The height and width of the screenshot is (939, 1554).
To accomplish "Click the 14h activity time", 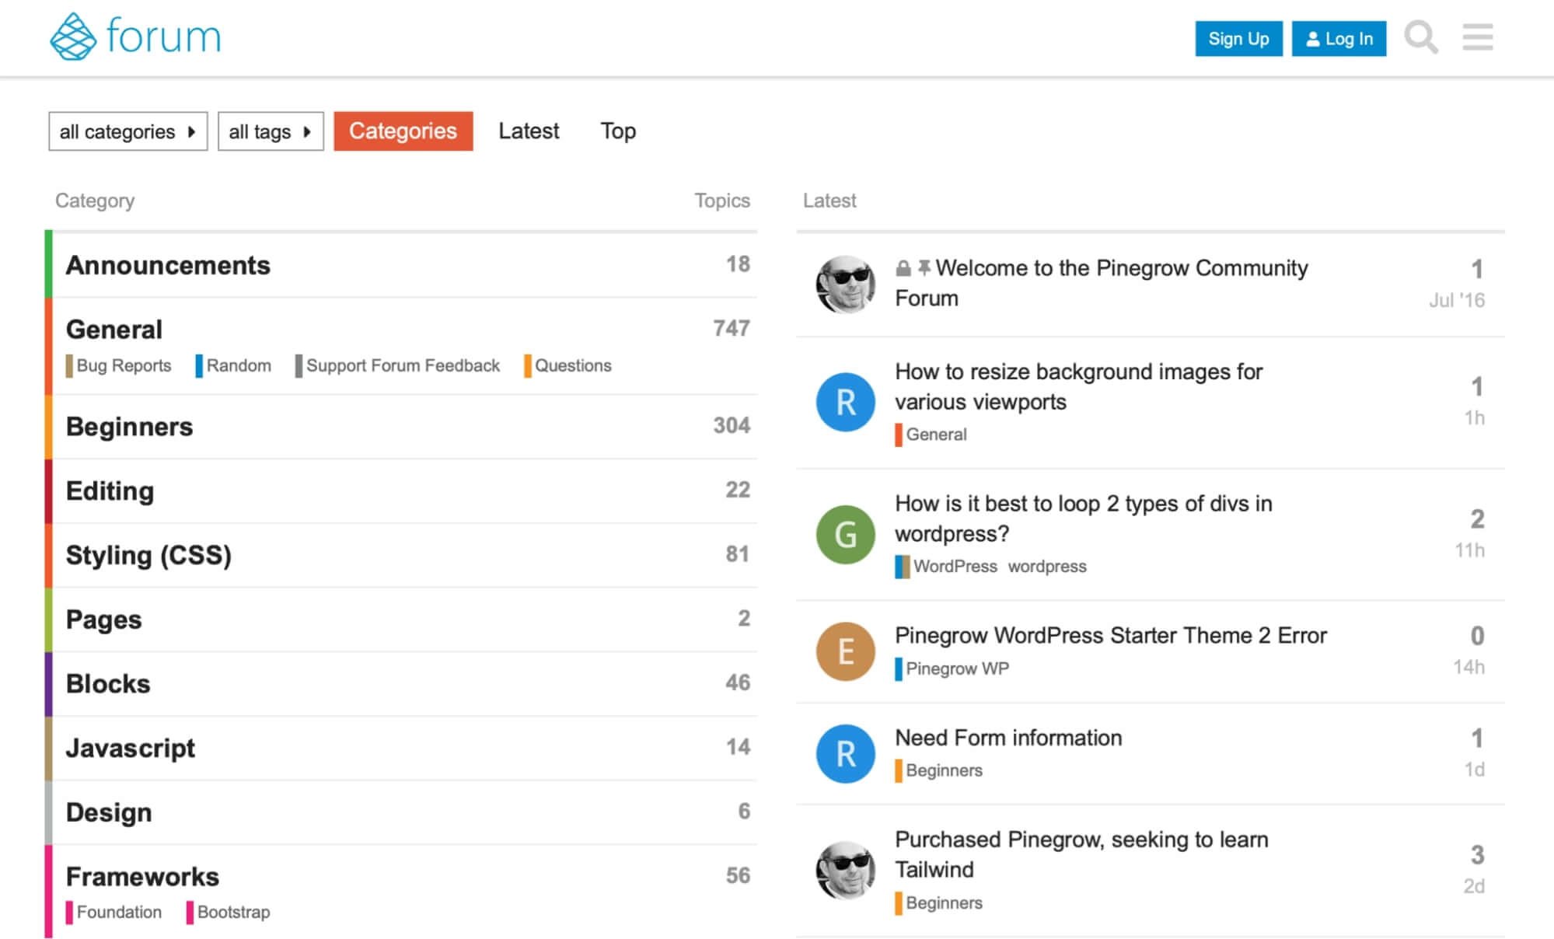I will pyautogui.click(x=1469, y=667).
